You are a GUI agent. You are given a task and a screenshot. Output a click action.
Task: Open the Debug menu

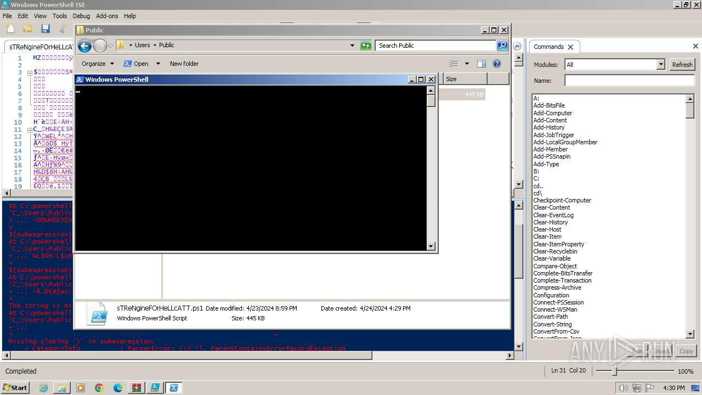81,16
